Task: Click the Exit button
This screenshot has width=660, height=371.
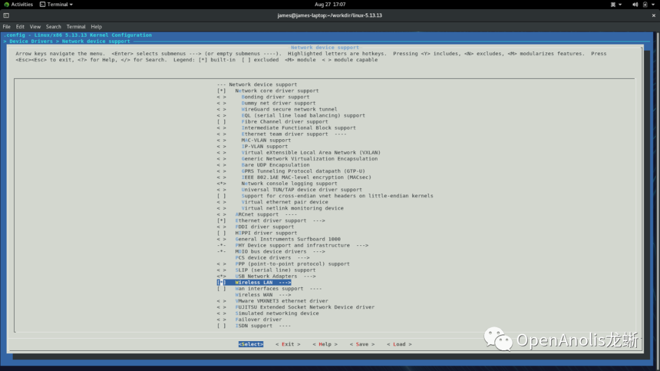Action: (x=288, y=344)
